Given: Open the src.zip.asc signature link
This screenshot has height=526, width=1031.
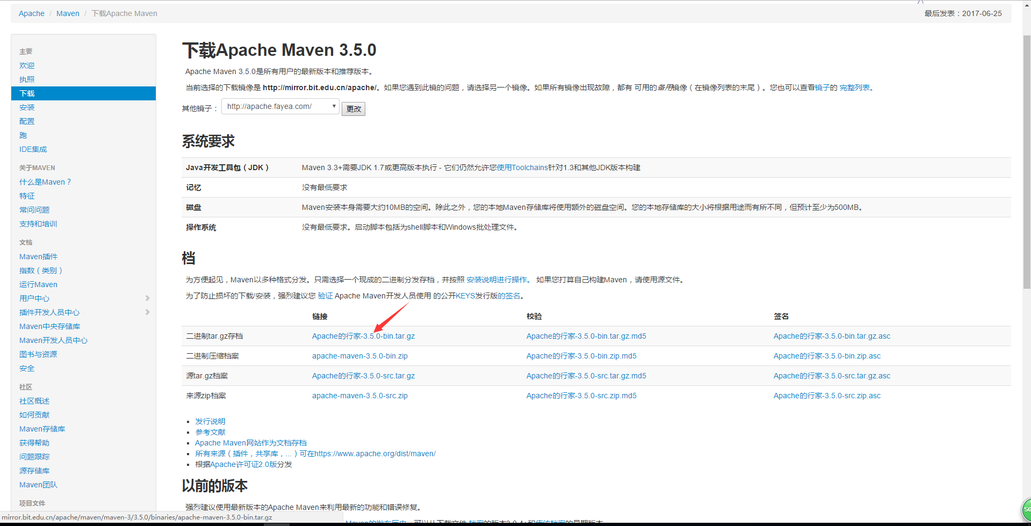Looking at the screenshot, I should tap(827, 396).
